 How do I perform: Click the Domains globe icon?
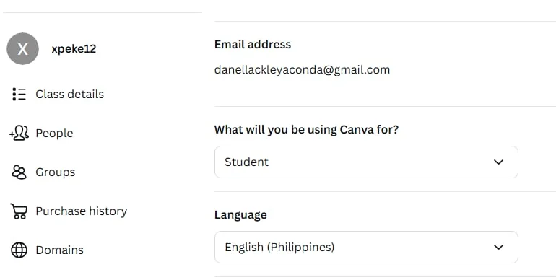coord(19,250)
